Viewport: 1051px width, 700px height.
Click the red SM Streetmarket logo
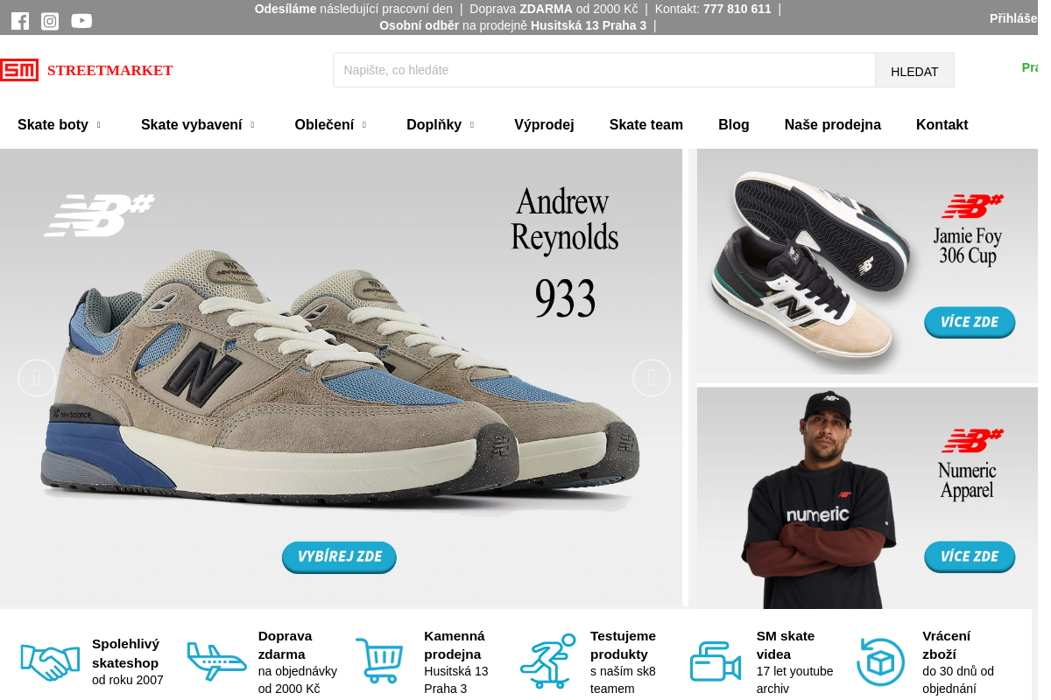pyautogui.click(x=87, y=70)
